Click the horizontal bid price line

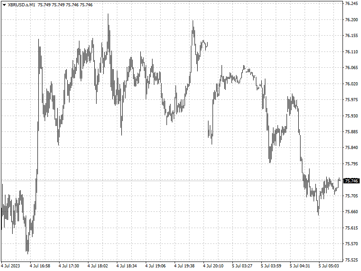point(171,181)
